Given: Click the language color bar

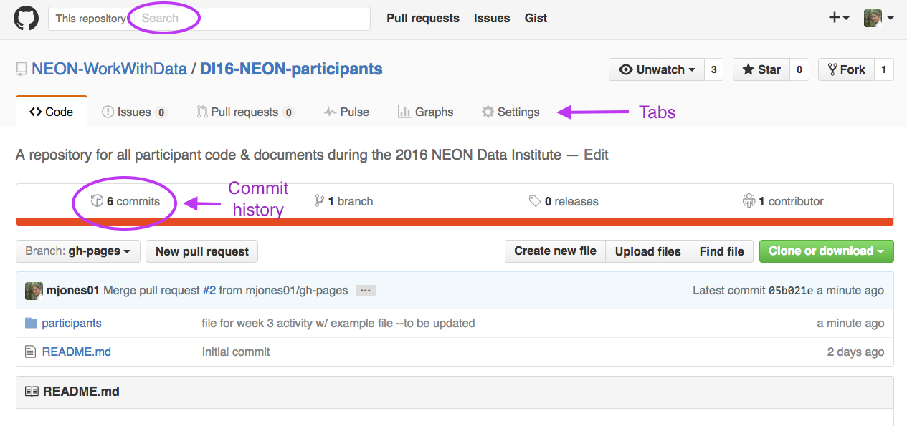Looking at the screenshot, I should (455, 221).
